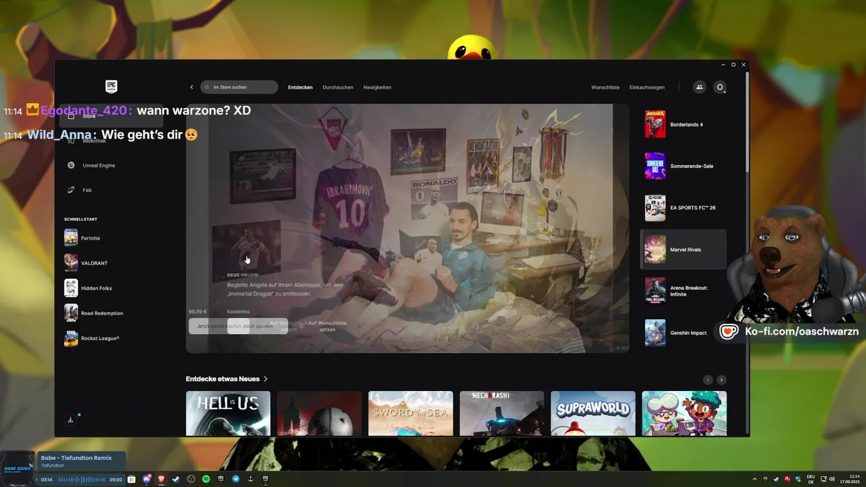
Task: Switch to the Neuigkeiten tab
Action: pyautogui.click(x=377, y=87)
